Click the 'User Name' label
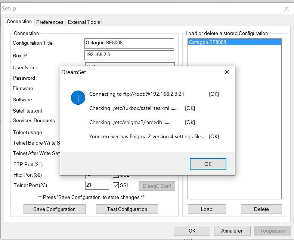Image resolution: width=294 pixels, height=240 pixels. [25, 67]
